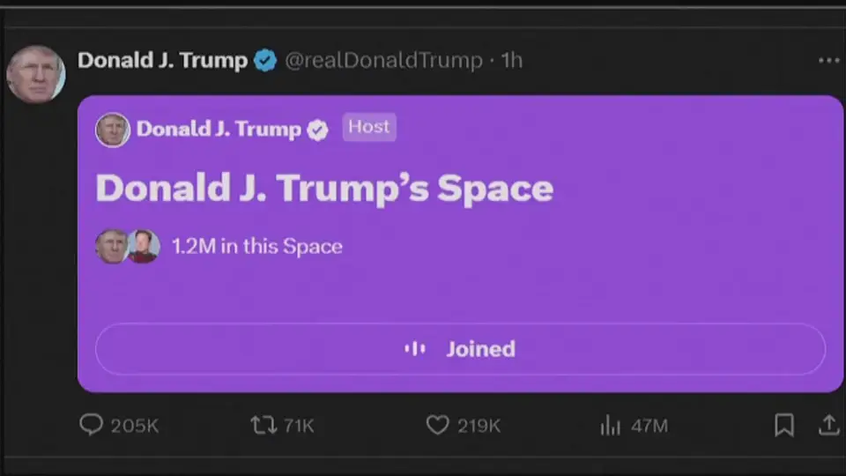Click the host avatar inside the purple card

(x=113, y=130)
